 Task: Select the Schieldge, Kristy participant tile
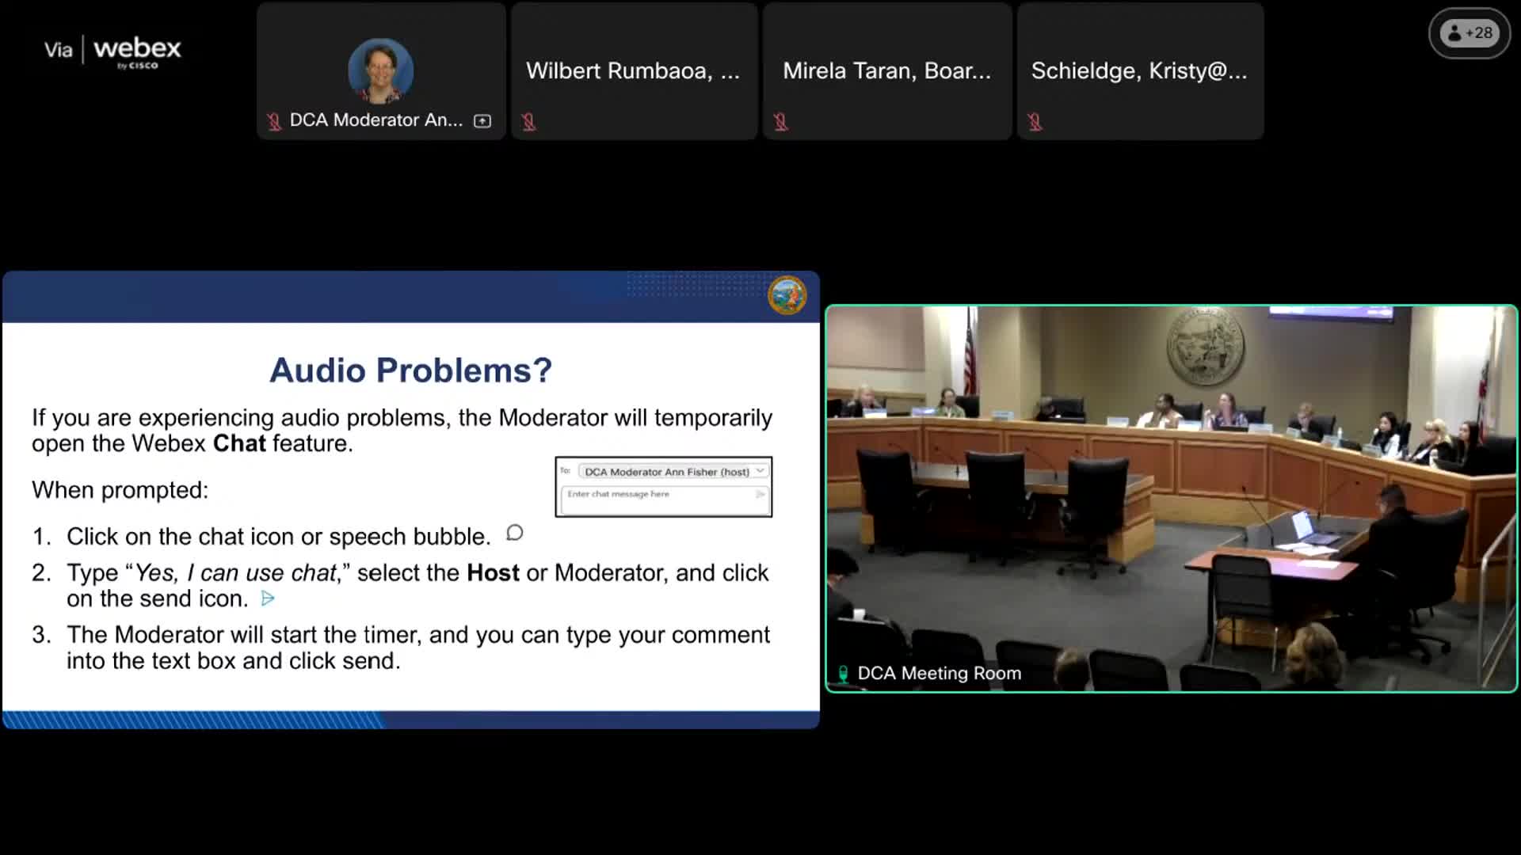(1139, 71)
